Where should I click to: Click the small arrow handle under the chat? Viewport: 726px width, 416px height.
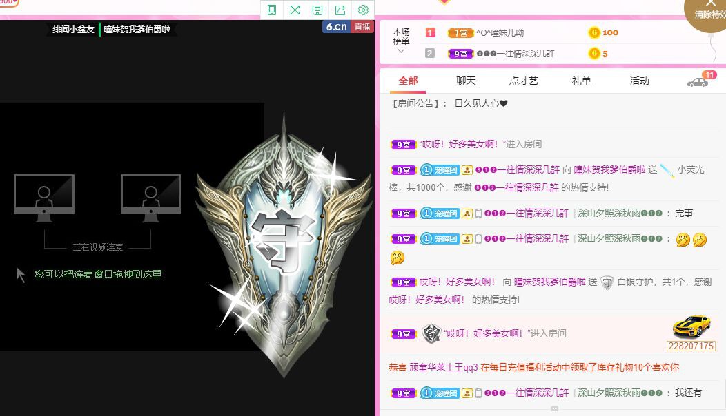pos(554,409)
